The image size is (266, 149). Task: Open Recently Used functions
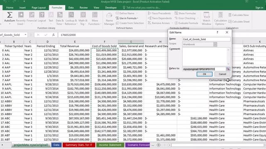click(x=21, y=18)
